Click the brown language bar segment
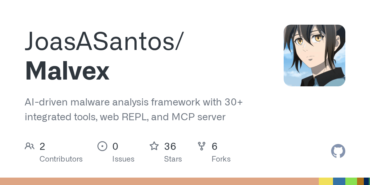Viewport: 370px width, 185px height. point(360,181)
